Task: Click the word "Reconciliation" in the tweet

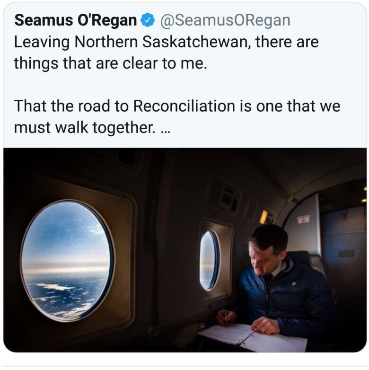Action: (184, 106)
